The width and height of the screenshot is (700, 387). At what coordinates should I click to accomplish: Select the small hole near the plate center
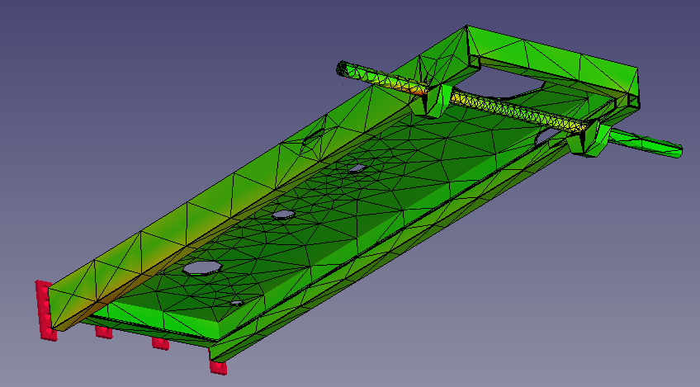[x=357, y=168]
